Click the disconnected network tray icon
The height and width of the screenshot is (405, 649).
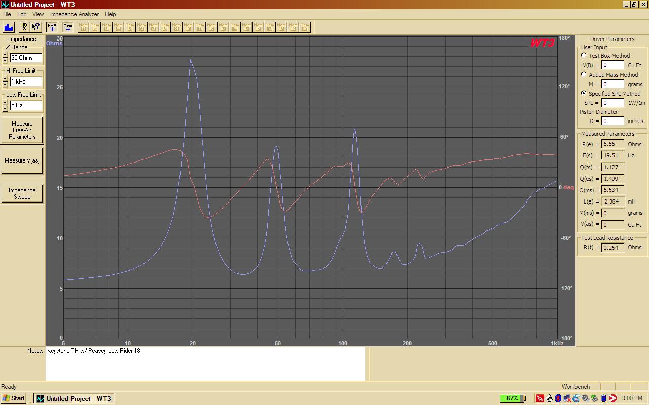pos(567,398)
